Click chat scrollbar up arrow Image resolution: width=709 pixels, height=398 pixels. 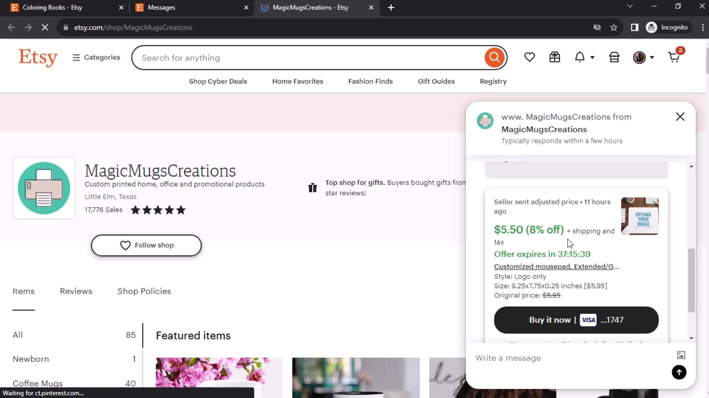[691, 167]
